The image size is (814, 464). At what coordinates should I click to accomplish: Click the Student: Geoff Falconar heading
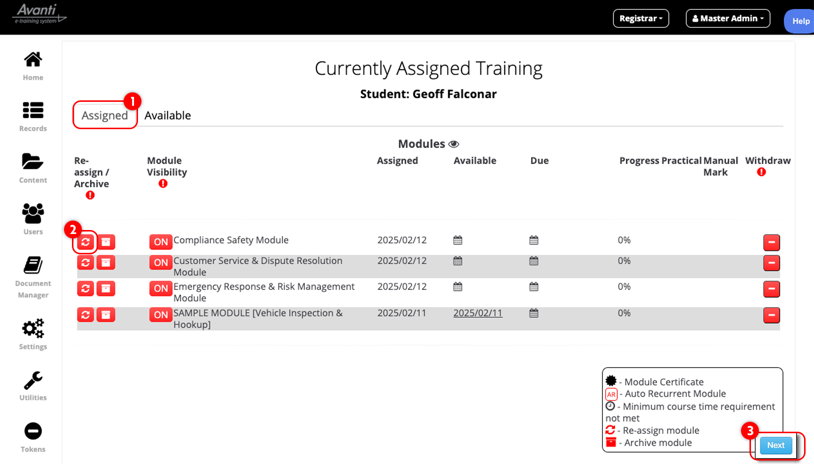(x=428, y=94)
